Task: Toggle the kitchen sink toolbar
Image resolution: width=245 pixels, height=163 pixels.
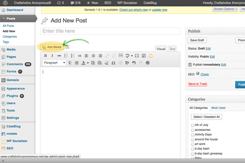Action: 144,56
